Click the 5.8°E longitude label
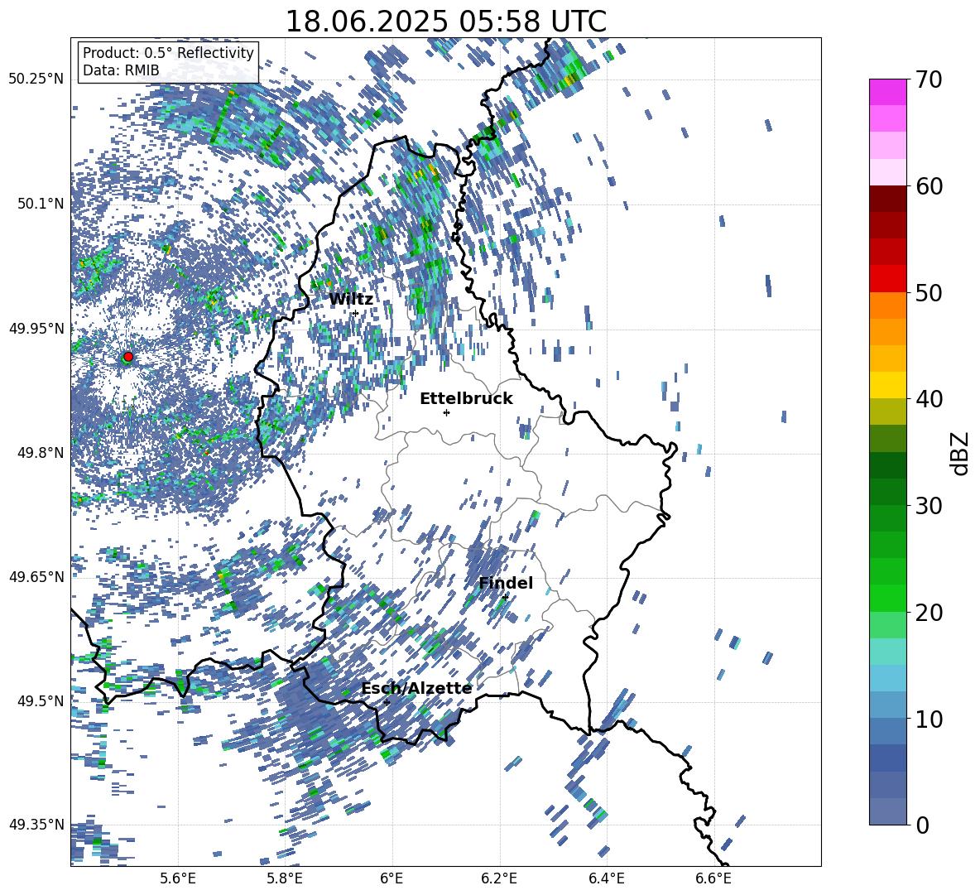The height and width of the screenshot is (895, 980). pos(285,878)
